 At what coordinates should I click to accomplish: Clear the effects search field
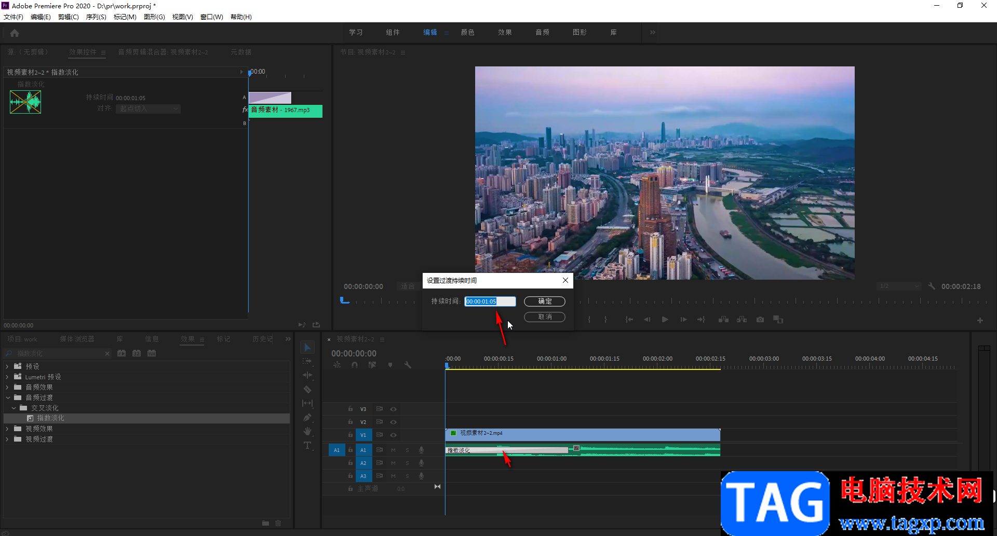tap(107, 354)
